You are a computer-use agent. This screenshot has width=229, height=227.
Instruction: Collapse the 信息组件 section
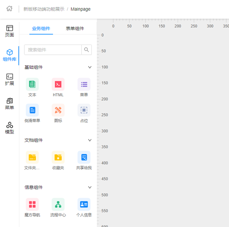tap(90, 187)
